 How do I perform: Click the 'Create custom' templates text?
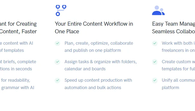click(178, 65)
